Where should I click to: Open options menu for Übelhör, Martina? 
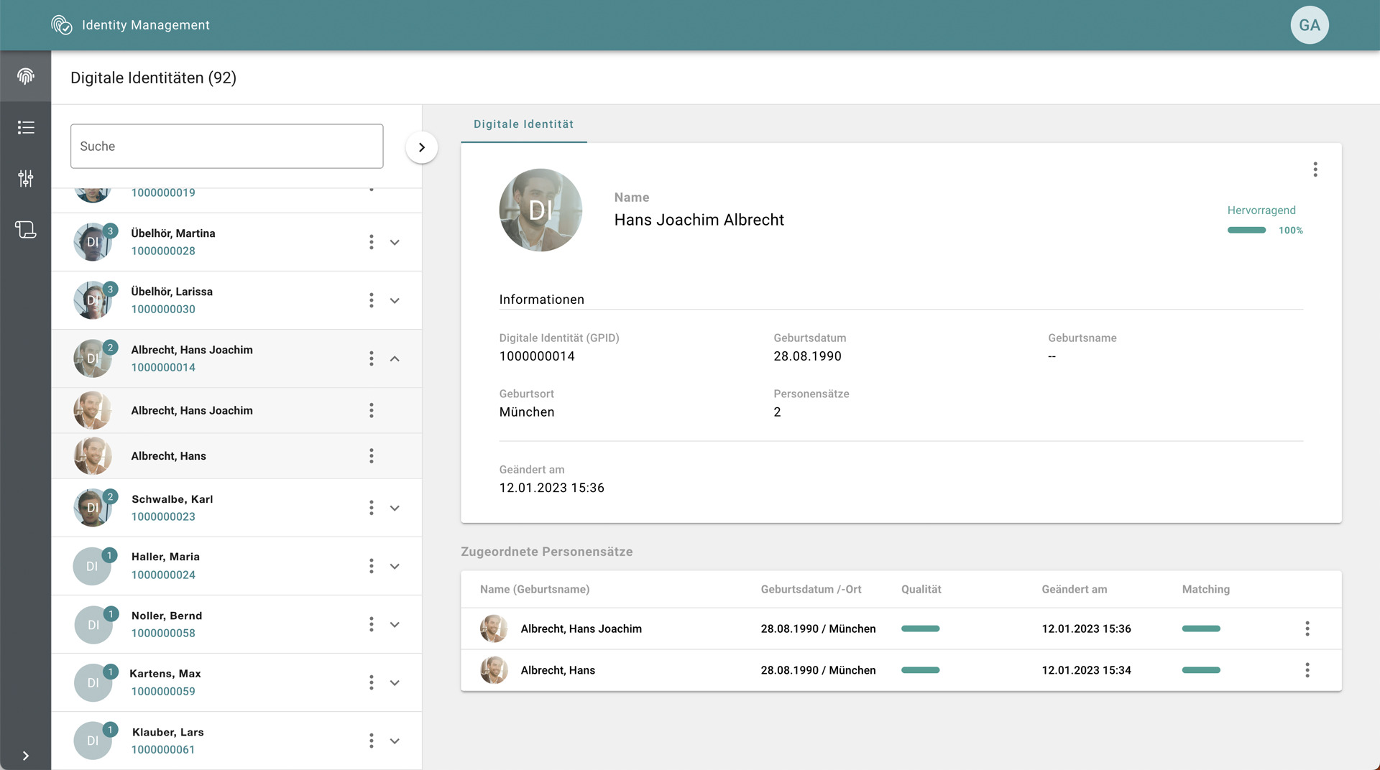pos(372,242)
